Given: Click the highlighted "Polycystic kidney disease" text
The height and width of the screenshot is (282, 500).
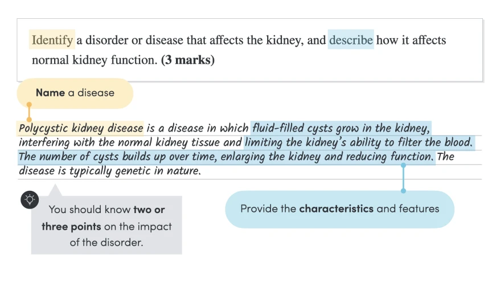Looking at the screenshot, I should tap(81, 128).
